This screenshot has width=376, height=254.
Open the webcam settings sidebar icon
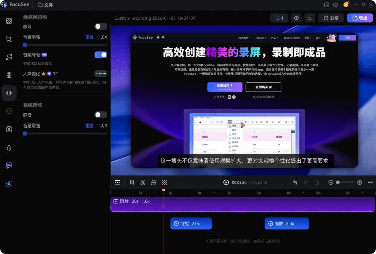click(9, 75)
